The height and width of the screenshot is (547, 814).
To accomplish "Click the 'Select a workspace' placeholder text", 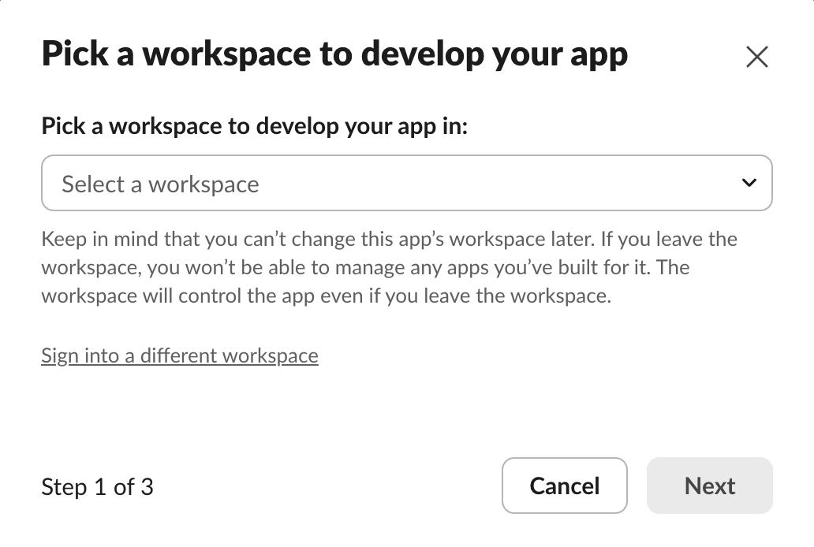I will (x=160, y=184).
